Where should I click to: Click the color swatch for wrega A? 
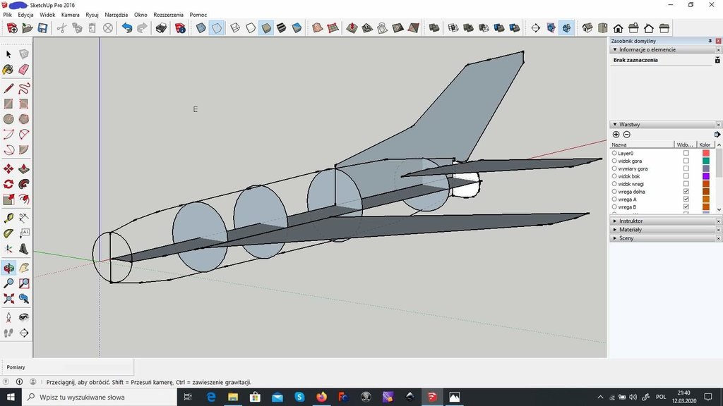pos(705,199)
